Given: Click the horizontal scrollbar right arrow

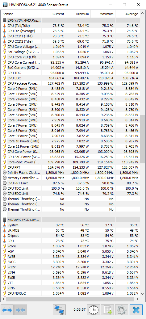Looking at the screenshot, I should click(137, 299).
